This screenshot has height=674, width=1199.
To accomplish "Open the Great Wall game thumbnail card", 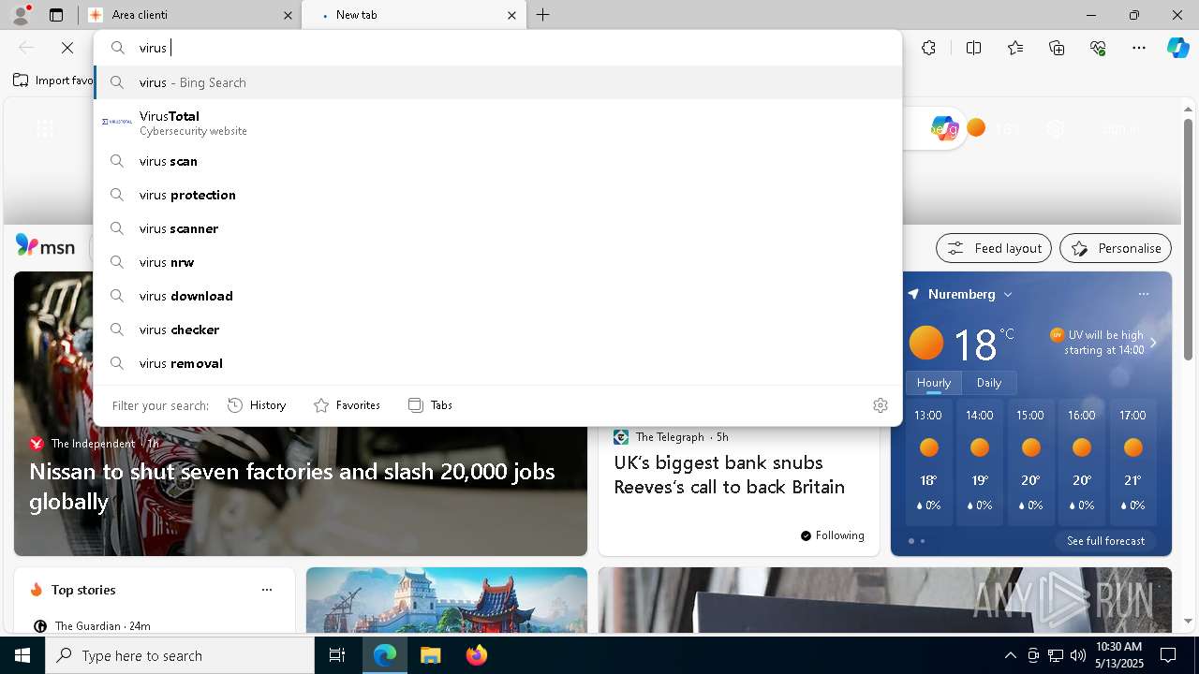I will coord(447,600).
